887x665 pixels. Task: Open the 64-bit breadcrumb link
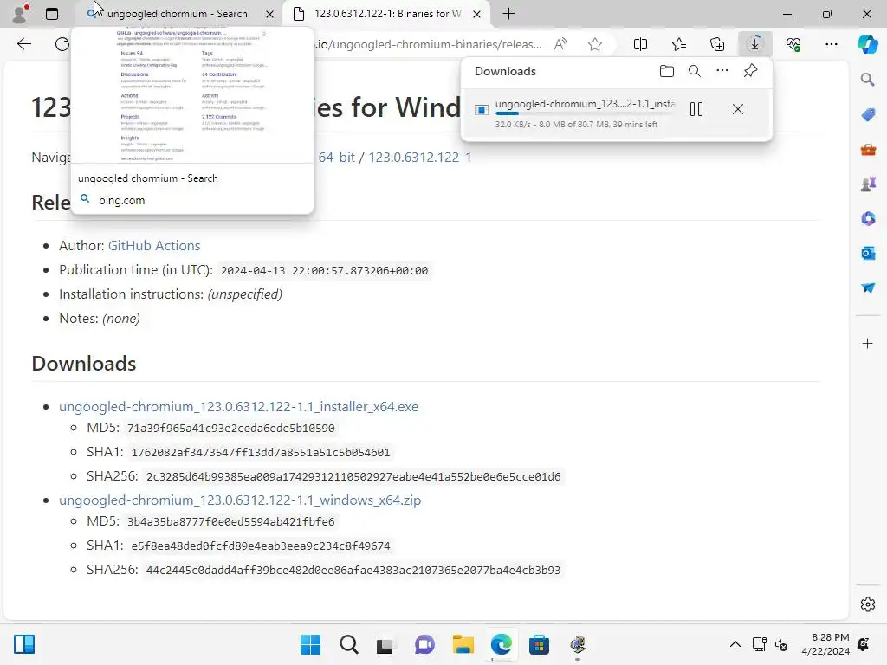337,158
